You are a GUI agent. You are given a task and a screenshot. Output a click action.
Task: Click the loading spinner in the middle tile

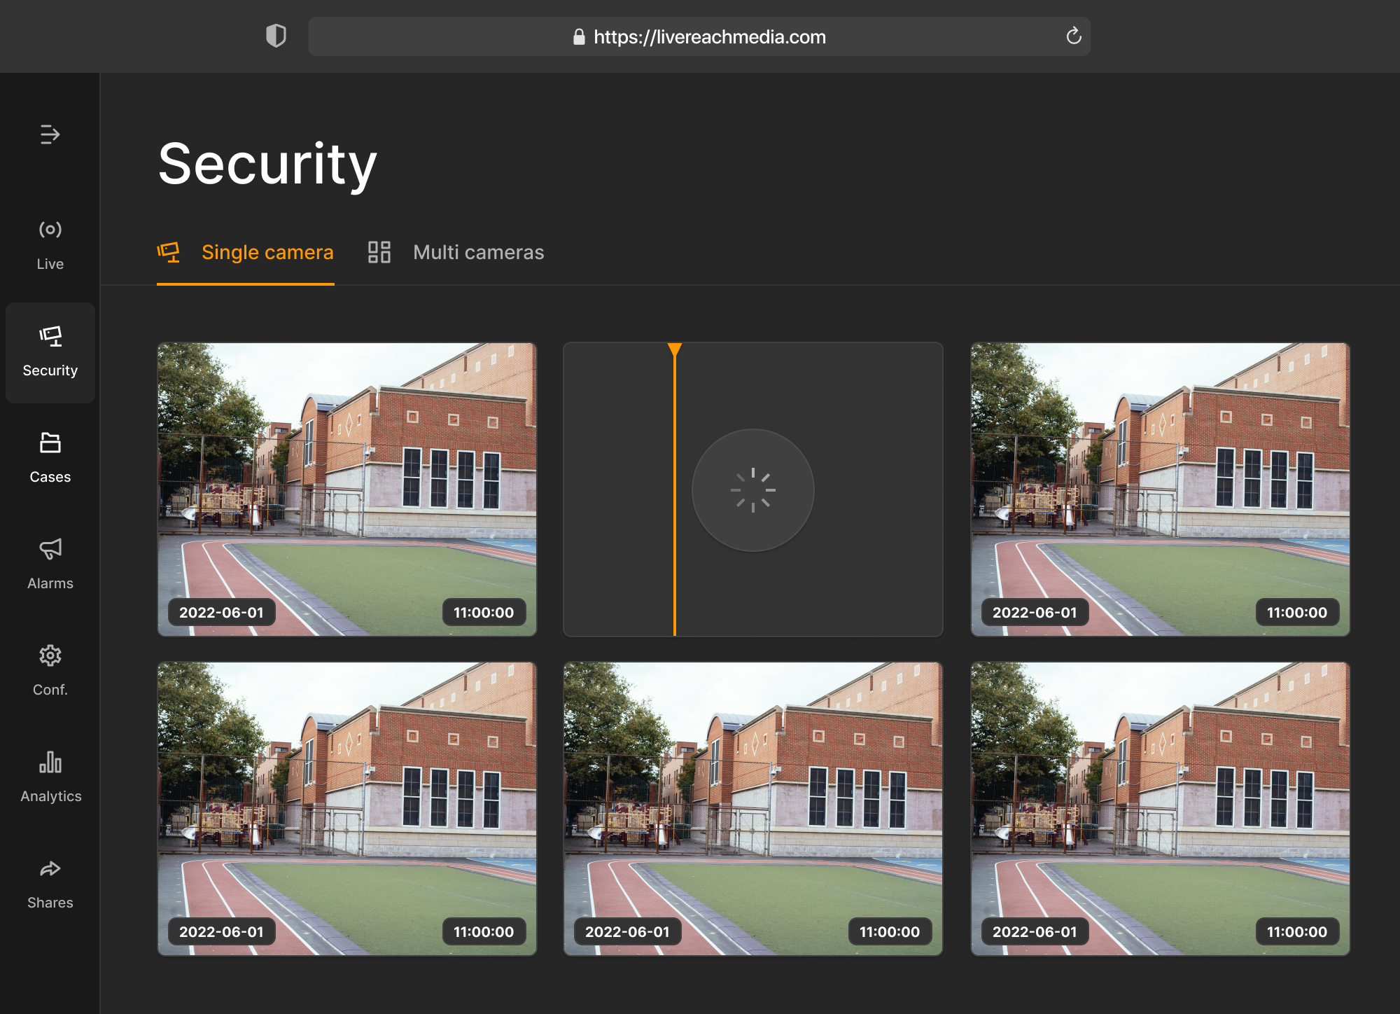coord(753,490)
